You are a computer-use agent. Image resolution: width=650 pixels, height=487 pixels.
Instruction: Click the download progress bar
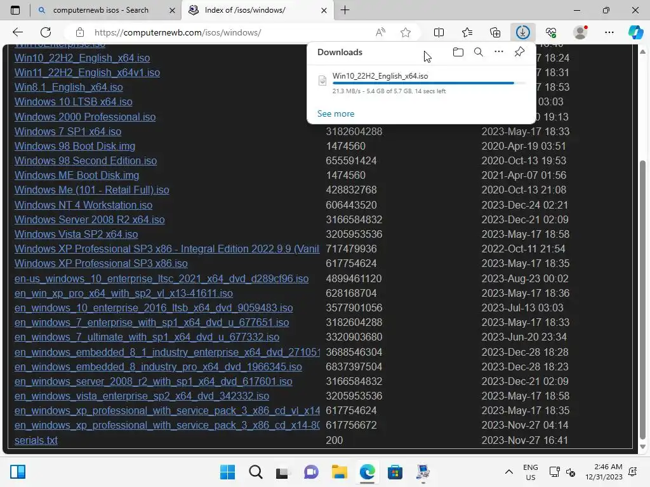tap(429, 83)
